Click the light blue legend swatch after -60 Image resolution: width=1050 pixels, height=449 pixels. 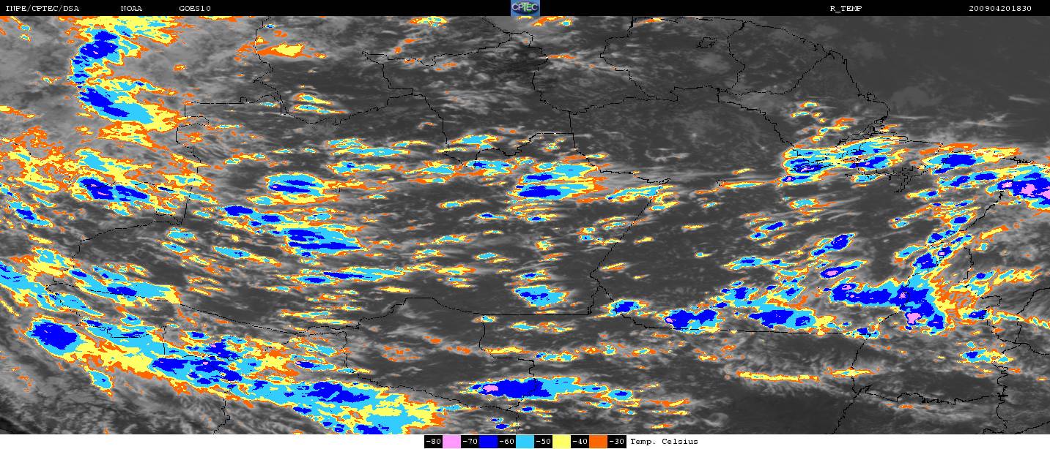point(525,442)
